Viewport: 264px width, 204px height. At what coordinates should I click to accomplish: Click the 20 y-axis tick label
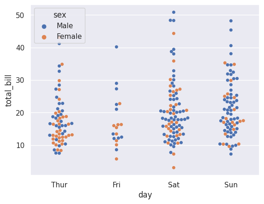(20, 113)
